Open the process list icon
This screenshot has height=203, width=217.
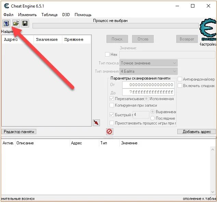click(x=6, y=23)
